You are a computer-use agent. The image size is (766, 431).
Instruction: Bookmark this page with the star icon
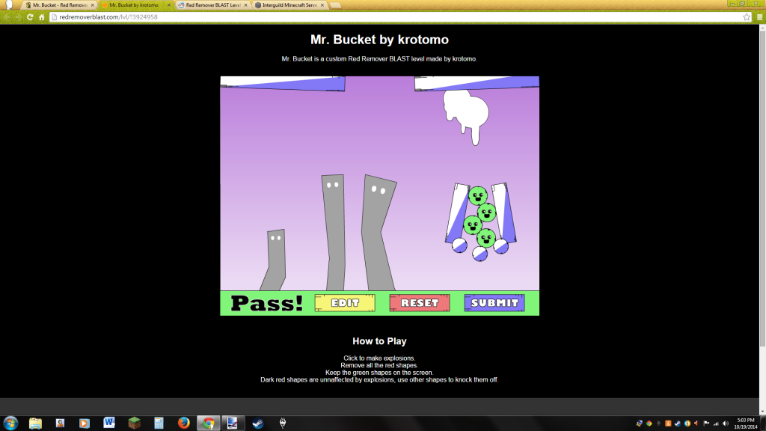[x=747, y=17]
